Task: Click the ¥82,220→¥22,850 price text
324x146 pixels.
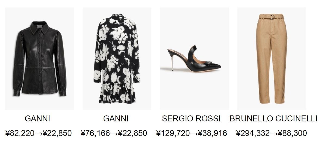Action: point(38,133)
